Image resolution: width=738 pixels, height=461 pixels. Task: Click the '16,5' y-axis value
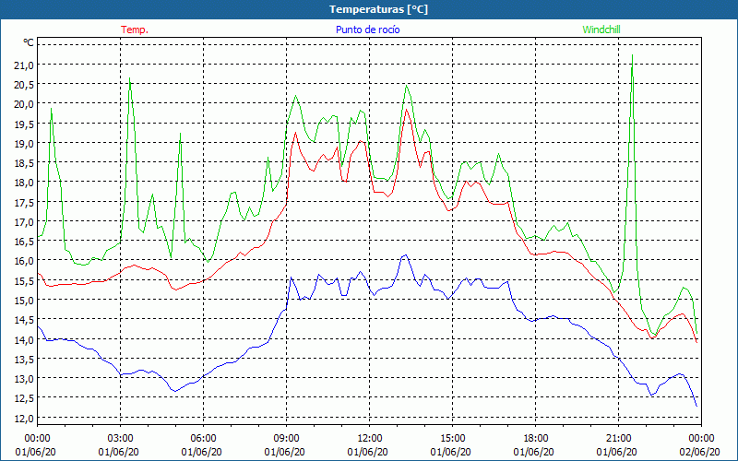point(24,242)
